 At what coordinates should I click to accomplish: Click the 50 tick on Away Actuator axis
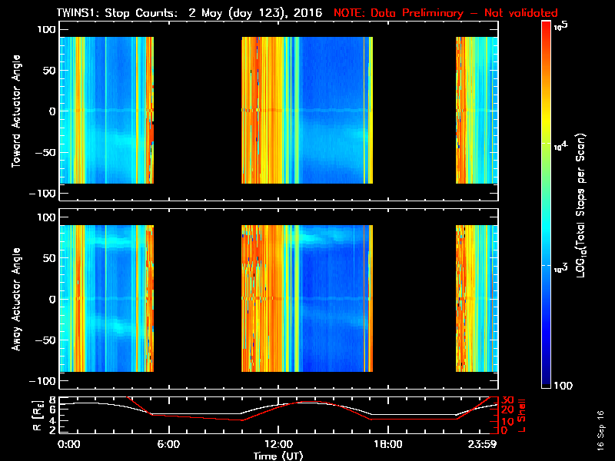click(x=49, y=258)
